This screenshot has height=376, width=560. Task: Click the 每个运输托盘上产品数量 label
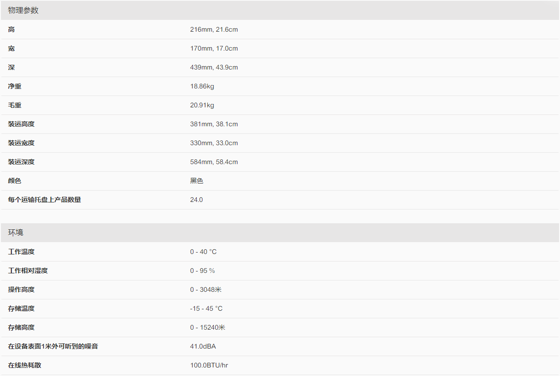(x=44, y=200)
